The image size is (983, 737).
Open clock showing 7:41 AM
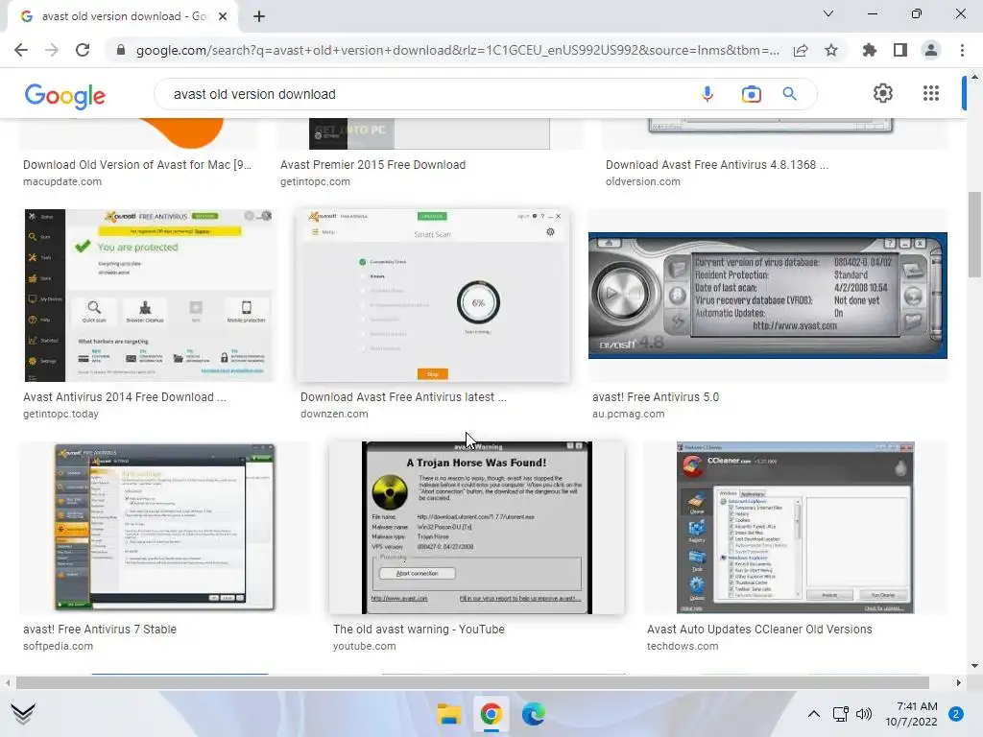(912, 714)
